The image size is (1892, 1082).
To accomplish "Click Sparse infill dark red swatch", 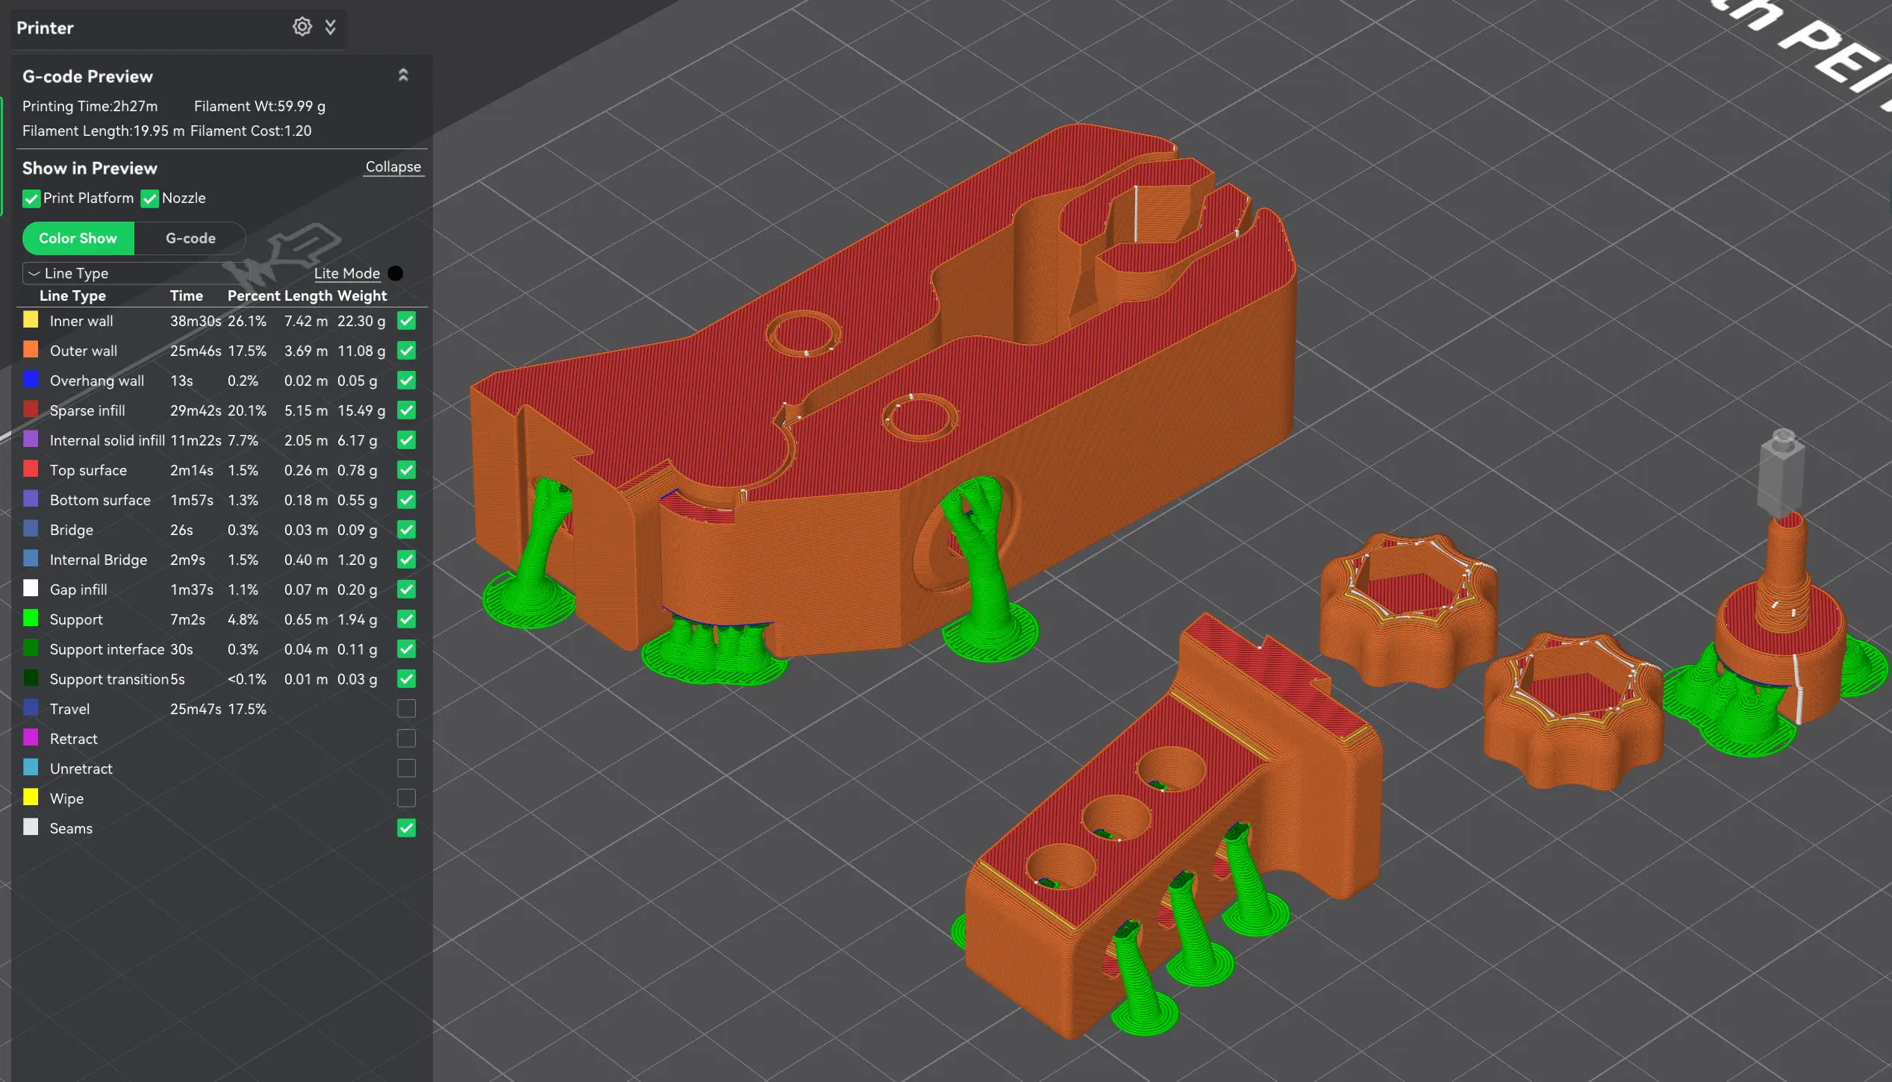I will click(31, 409).
